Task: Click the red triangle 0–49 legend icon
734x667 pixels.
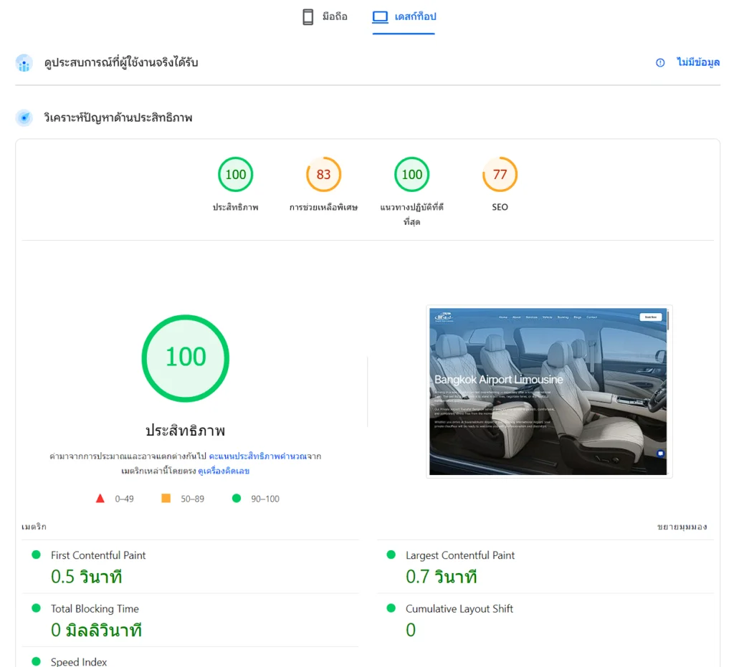Action: pyautogui.click(x=100, y=498)
